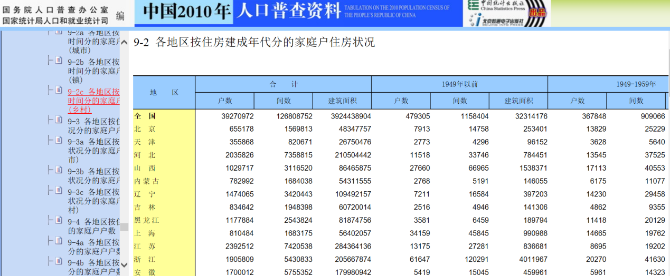
Task: Select the 1949年以前 column group header
Action: (x=459, y=84)
